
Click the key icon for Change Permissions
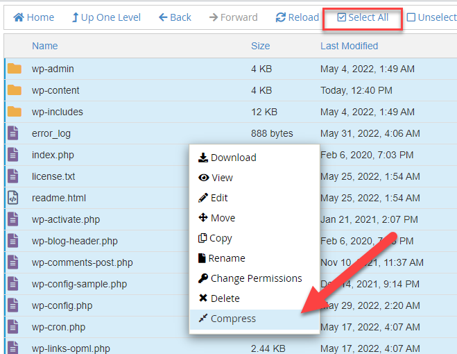click(202, 278)
